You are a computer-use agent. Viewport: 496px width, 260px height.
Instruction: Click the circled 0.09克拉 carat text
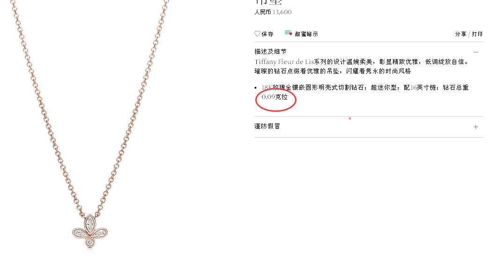pos(275,97)
